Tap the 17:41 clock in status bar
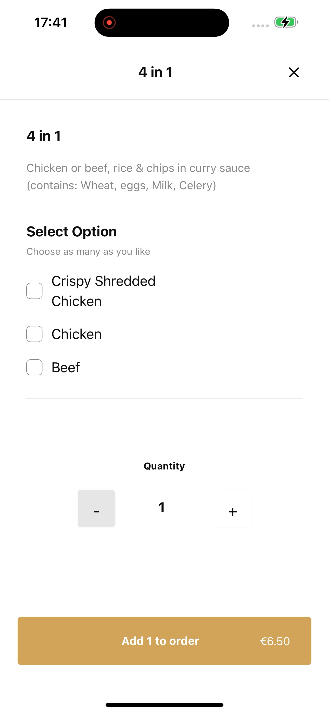 pyautogui.click(x=51, y=23)
